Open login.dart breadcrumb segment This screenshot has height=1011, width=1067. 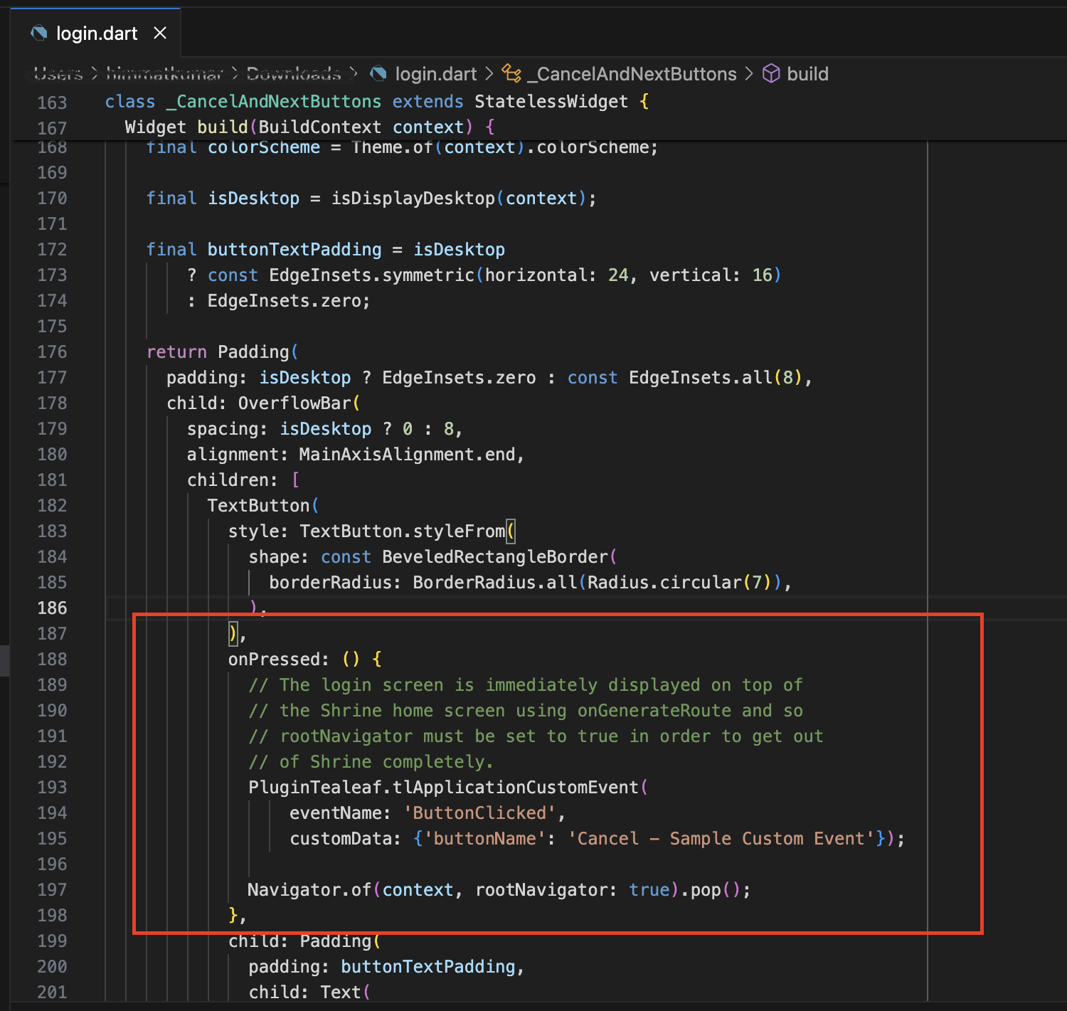(x=435, y=74)
